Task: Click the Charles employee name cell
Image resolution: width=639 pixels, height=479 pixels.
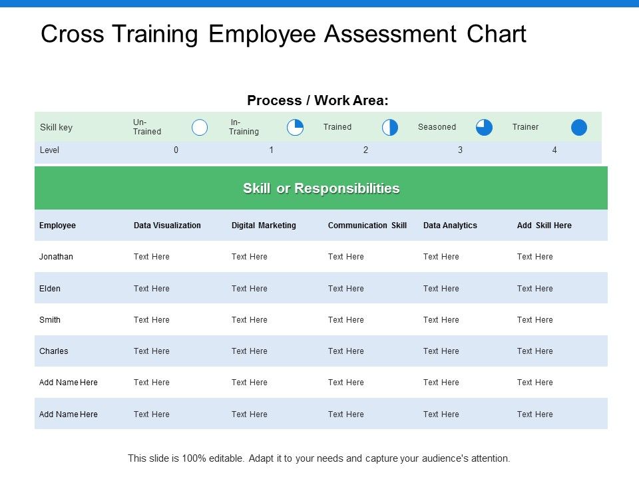Action: (x=54, y=351)
